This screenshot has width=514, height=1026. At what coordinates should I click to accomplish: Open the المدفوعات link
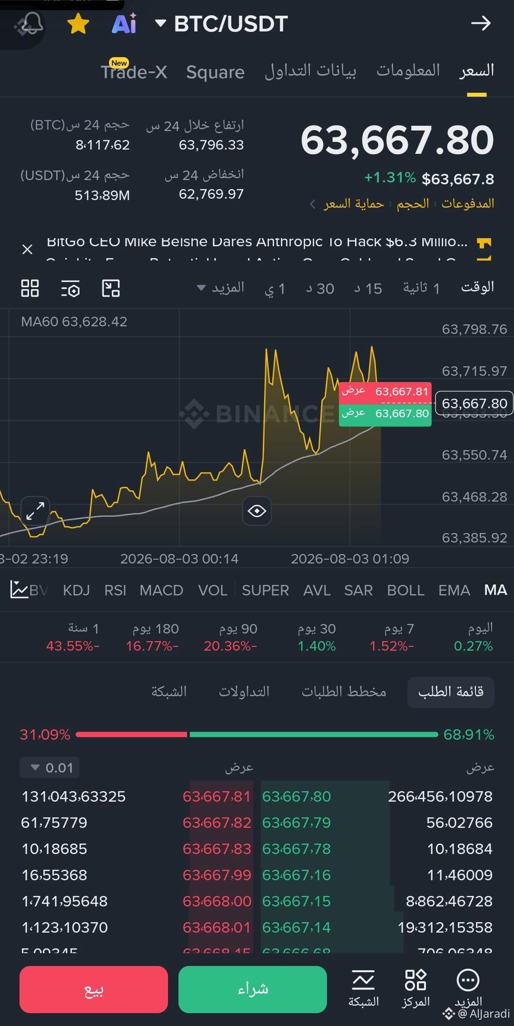click(x=467, y=203)
